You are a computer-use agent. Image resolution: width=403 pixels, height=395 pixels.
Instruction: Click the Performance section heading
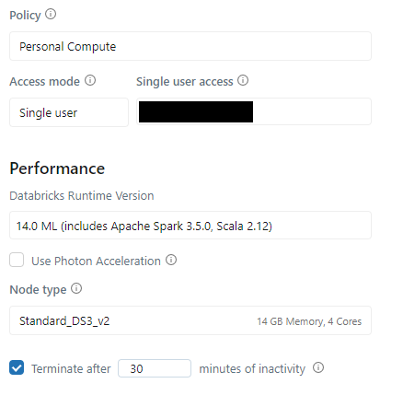pyautogui.click(x=57, y=168)
